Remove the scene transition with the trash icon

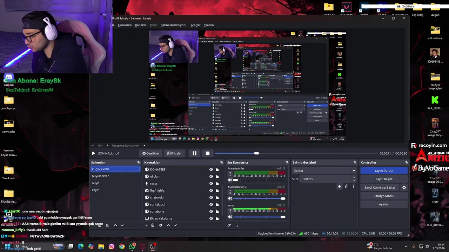tap(347, 187)
